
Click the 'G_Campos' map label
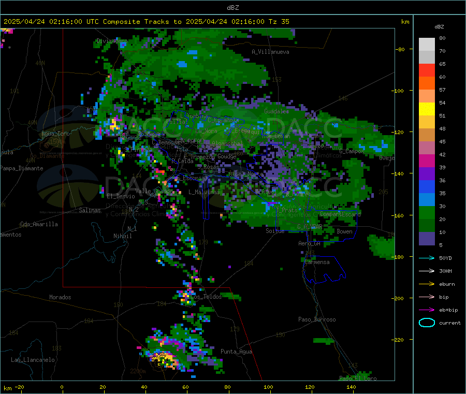pos(352,151)
